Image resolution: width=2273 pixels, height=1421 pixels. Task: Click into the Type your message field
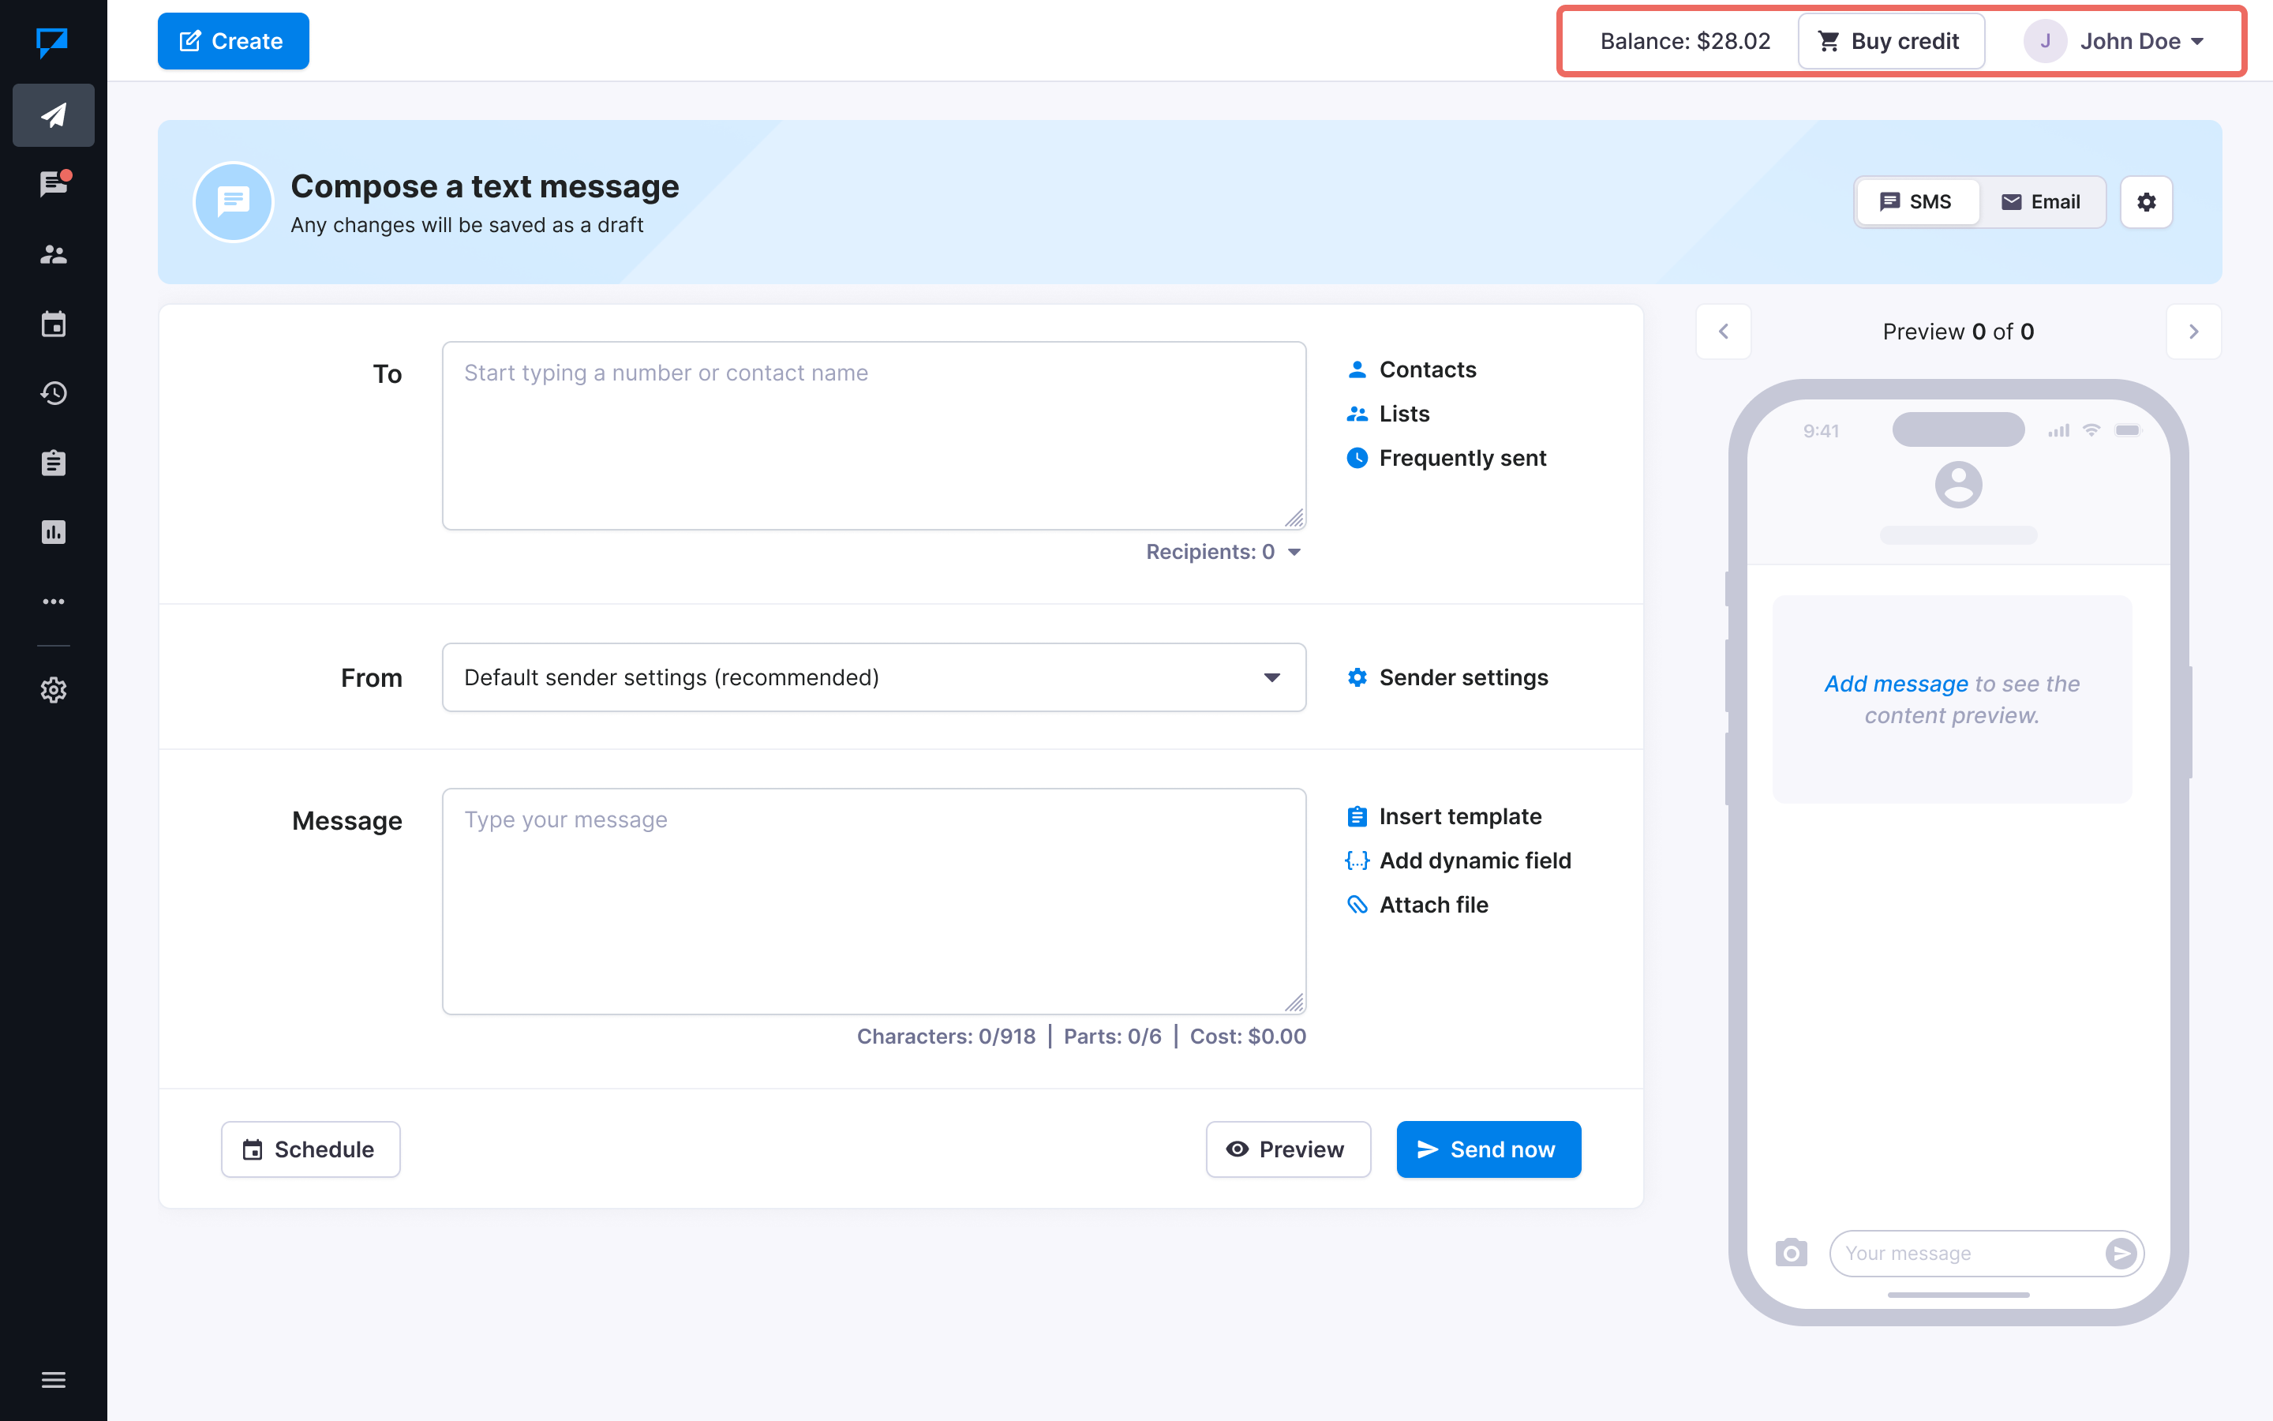click(873, 900)
